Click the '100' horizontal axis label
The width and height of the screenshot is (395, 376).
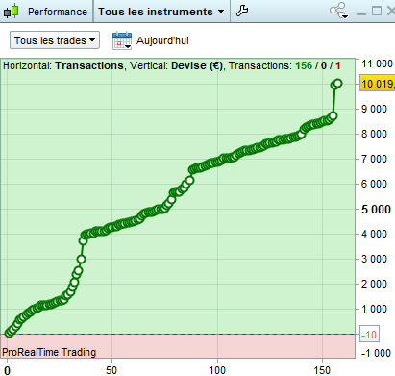(x=217, y=370)
